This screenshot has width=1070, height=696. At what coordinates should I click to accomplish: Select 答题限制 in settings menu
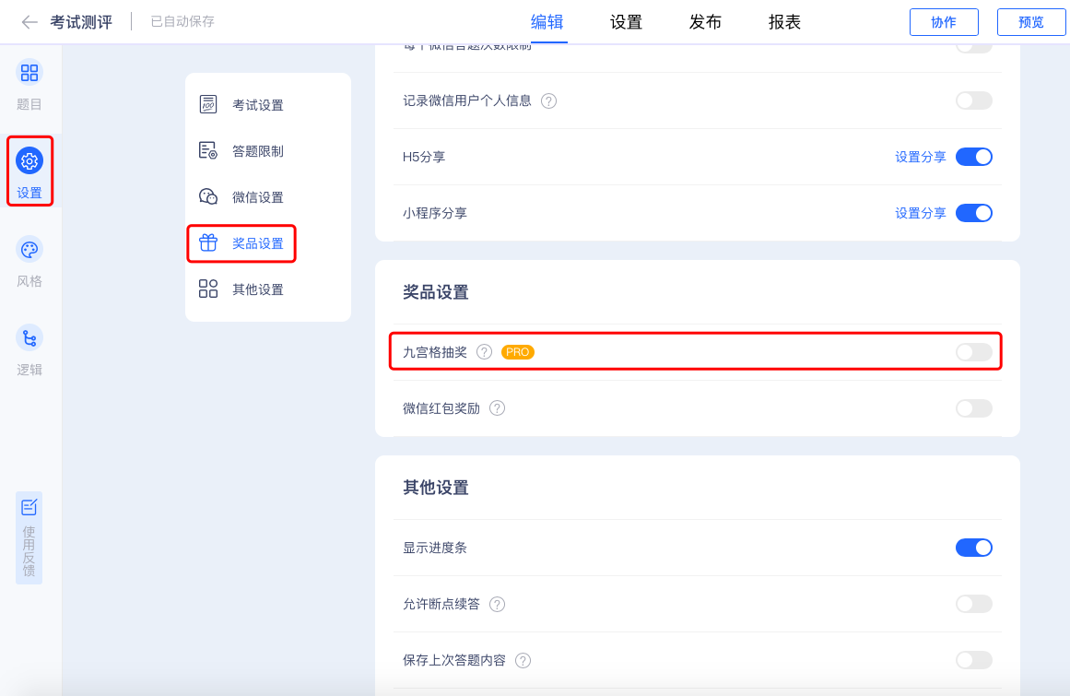point(258,151)
